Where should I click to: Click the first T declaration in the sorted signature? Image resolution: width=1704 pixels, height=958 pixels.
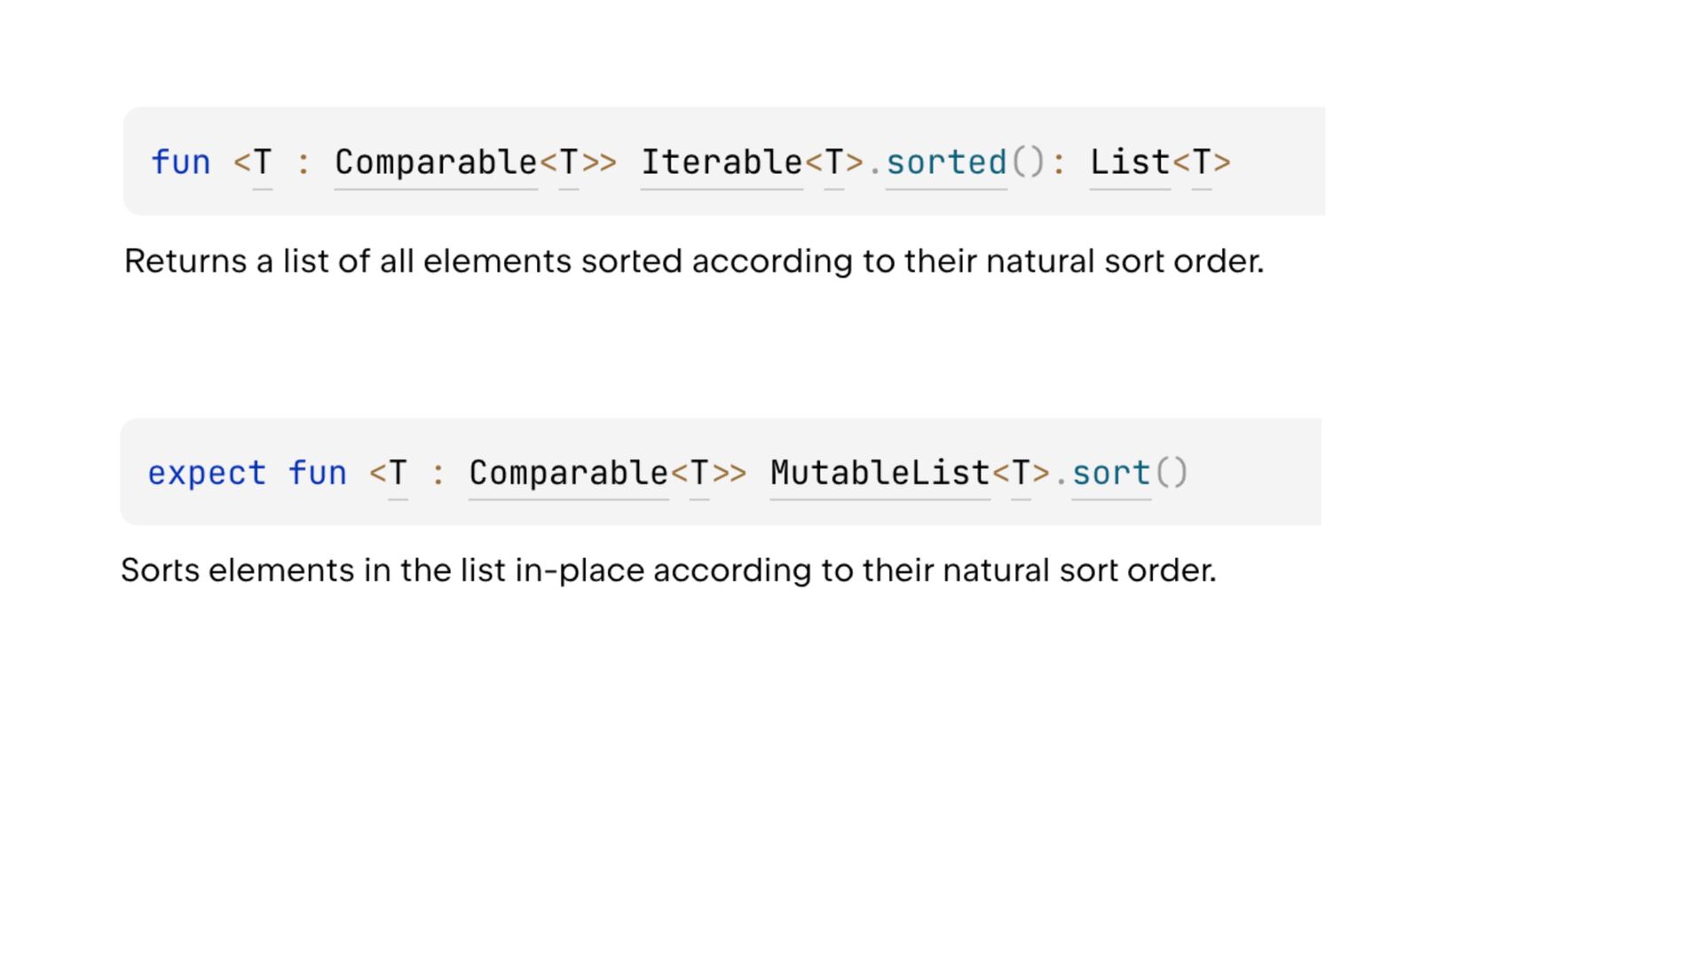coord(263,162)
